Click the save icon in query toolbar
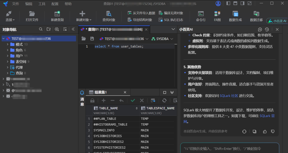This screenshot has height=153, width=288. click(x=92, y=39)
